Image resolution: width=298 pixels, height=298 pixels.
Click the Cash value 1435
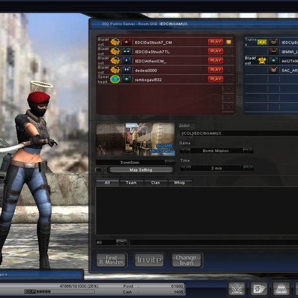tap(178, 292)
